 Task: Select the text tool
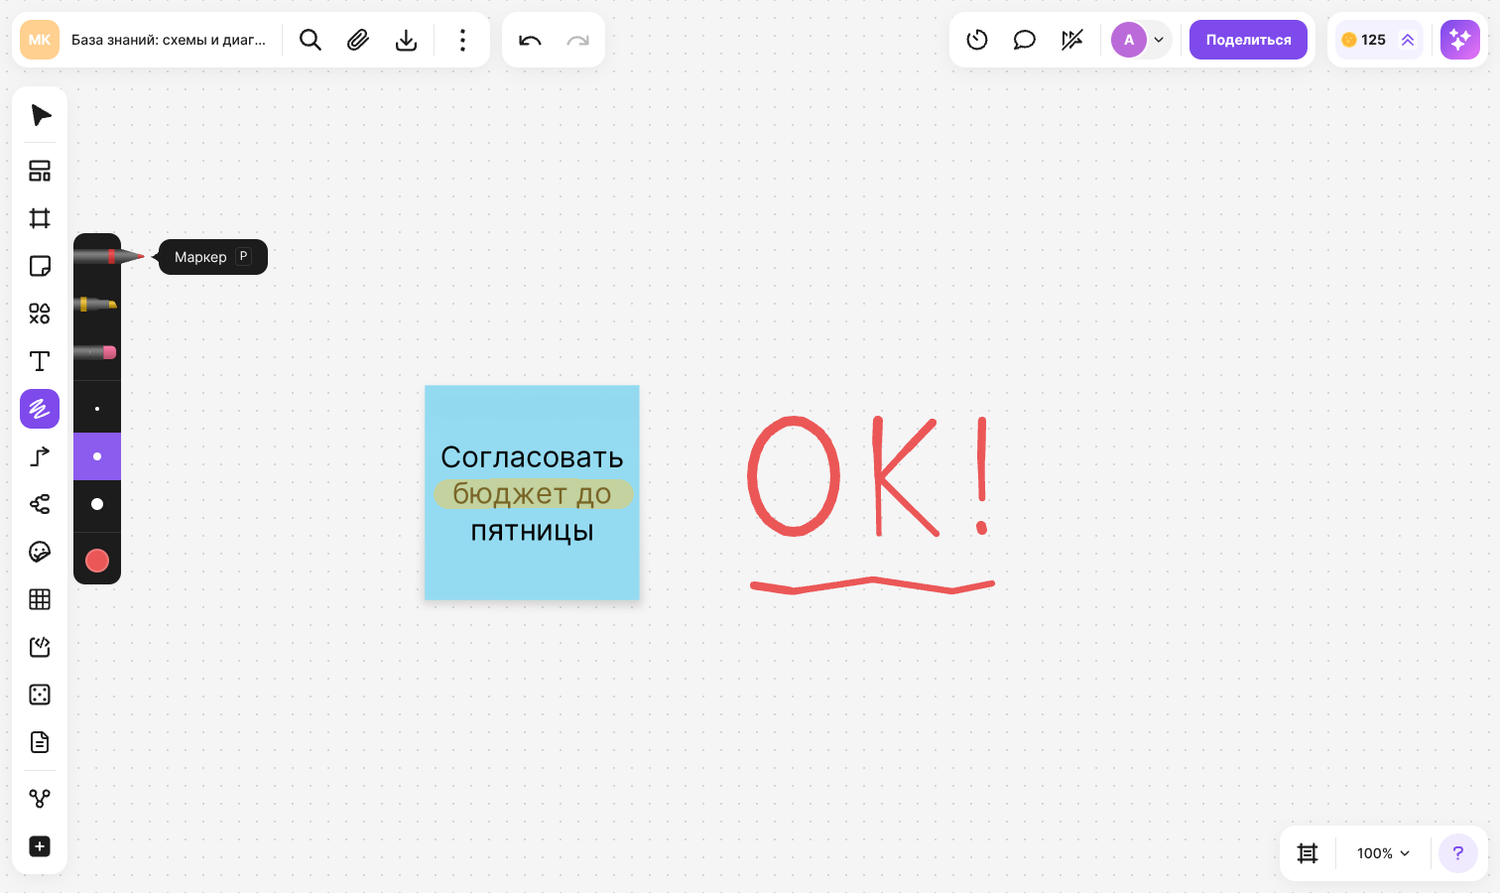40,361
